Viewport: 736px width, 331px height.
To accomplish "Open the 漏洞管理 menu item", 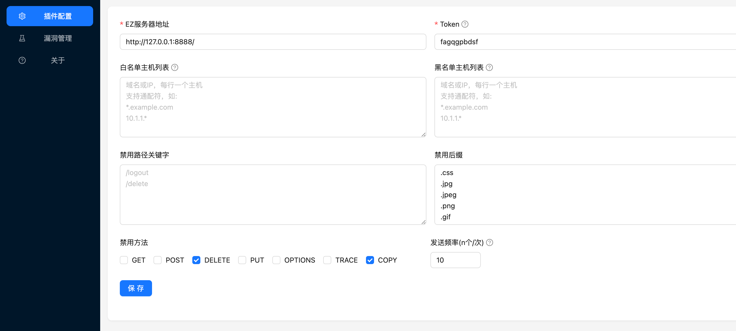I will click(x=57, y=38).
